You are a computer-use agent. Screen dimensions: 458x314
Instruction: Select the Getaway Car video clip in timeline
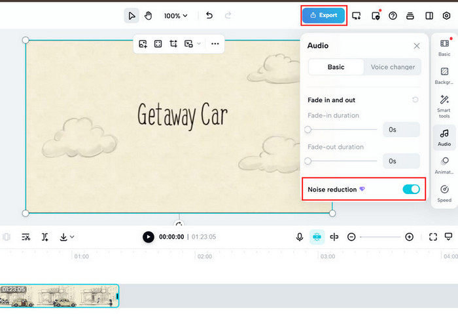(x=60, y=296)
